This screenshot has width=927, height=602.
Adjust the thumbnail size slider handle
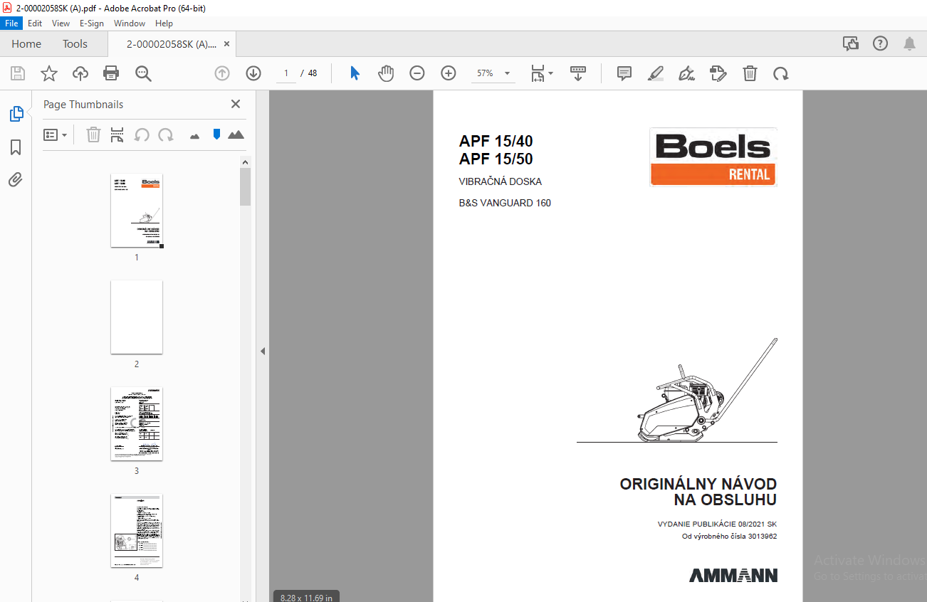(217, 134)
